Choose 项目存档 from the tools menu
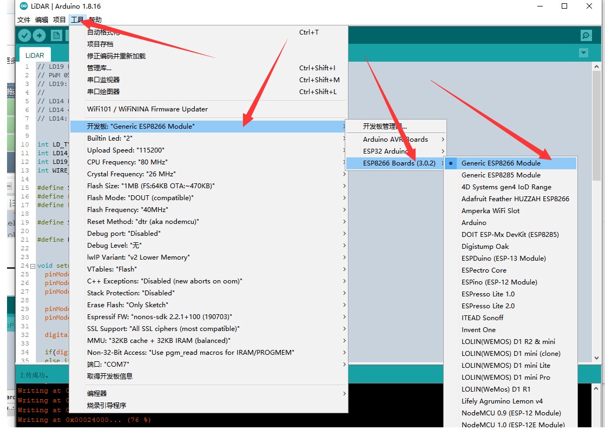The width and height of the screenshot is (605, 430). click(209, 44)
